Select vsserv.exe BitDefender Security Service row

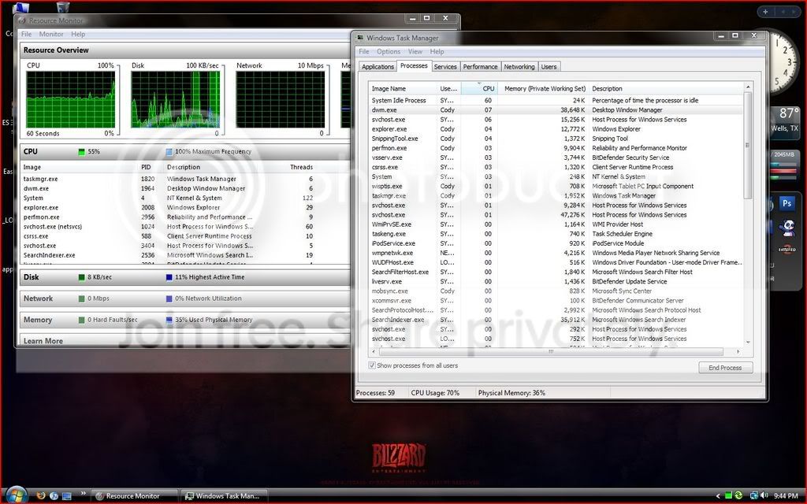point(556,157)
